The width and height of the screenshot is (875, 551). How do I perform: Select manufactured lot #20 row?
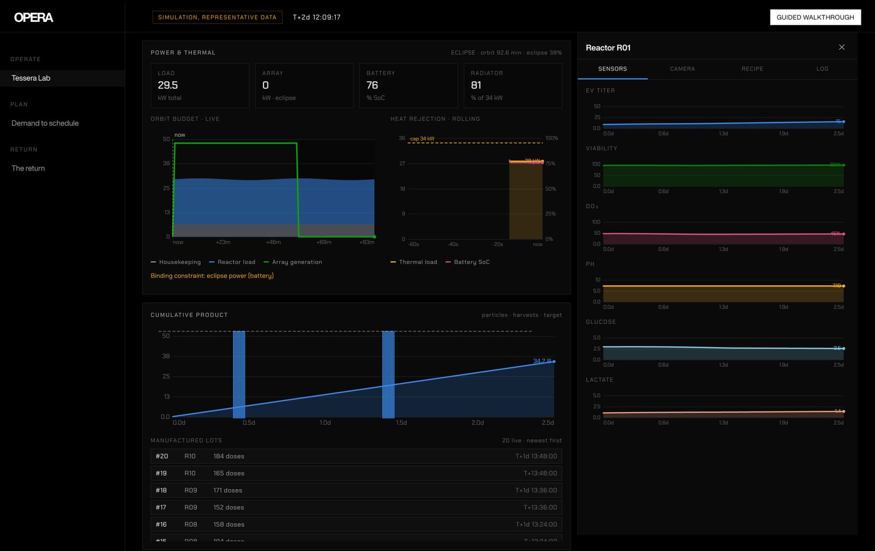point(356,456)
